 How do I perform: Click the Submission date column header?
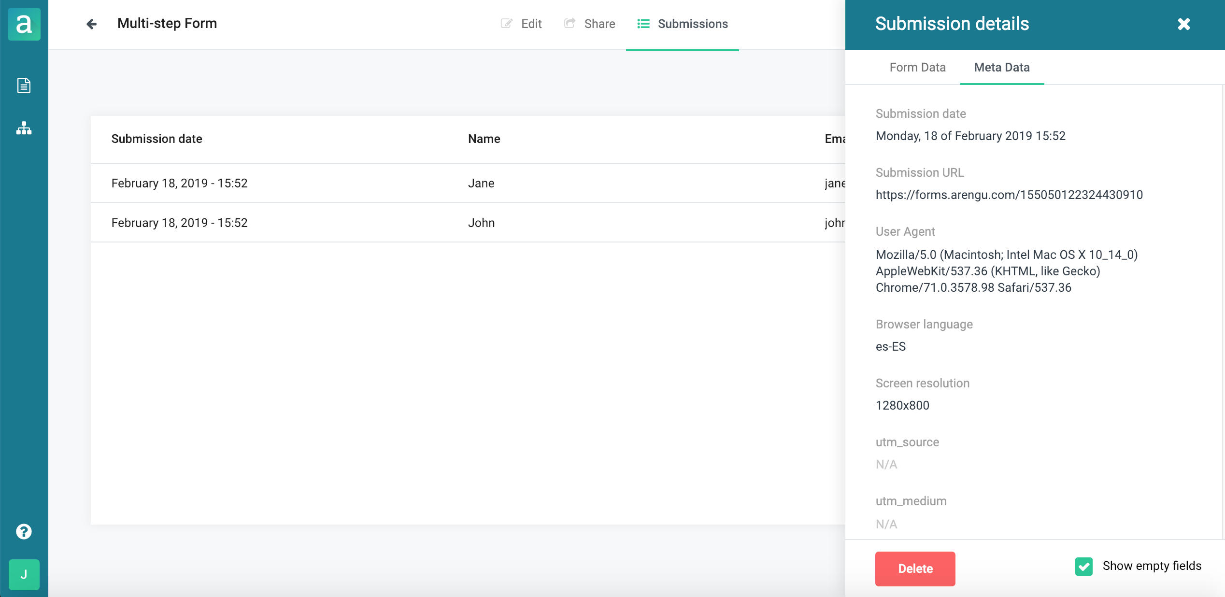coord(157,139)
